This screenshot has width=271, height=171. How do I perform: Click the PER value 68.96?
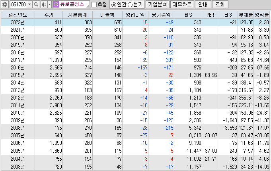tap(211, 75)
